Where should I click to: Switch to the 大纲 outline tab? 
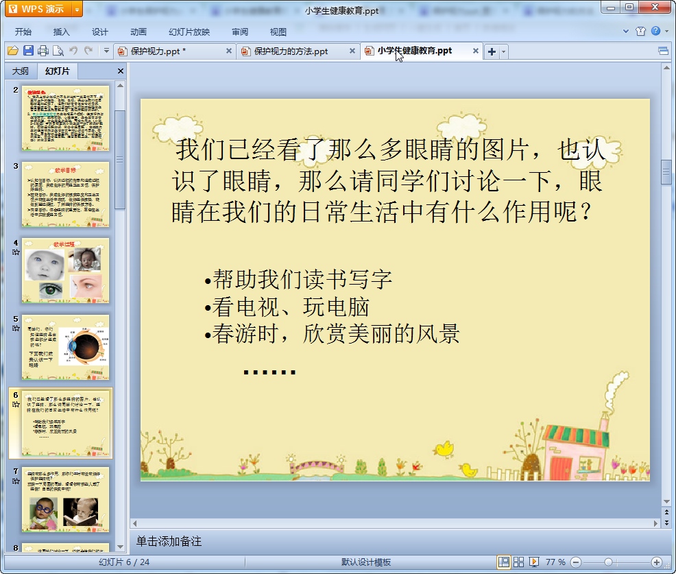point(21,71)
